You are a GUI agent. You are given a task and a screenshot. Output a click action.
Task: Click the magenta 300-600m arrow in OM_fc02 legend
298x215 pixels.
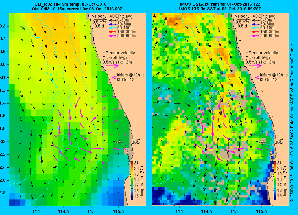(113, 36)
